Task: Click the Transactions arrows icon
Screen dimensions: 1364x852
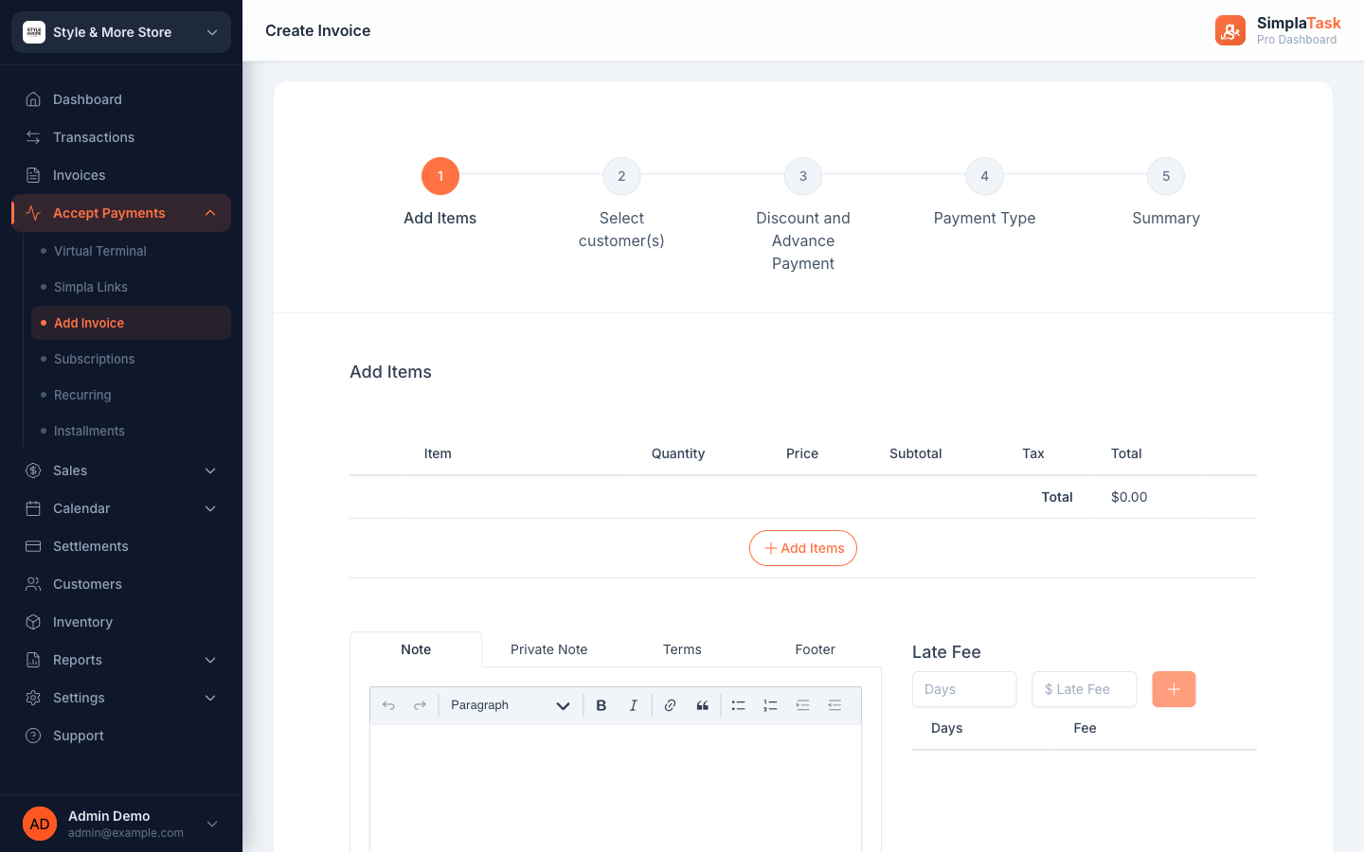Action: tap(33, 137)
